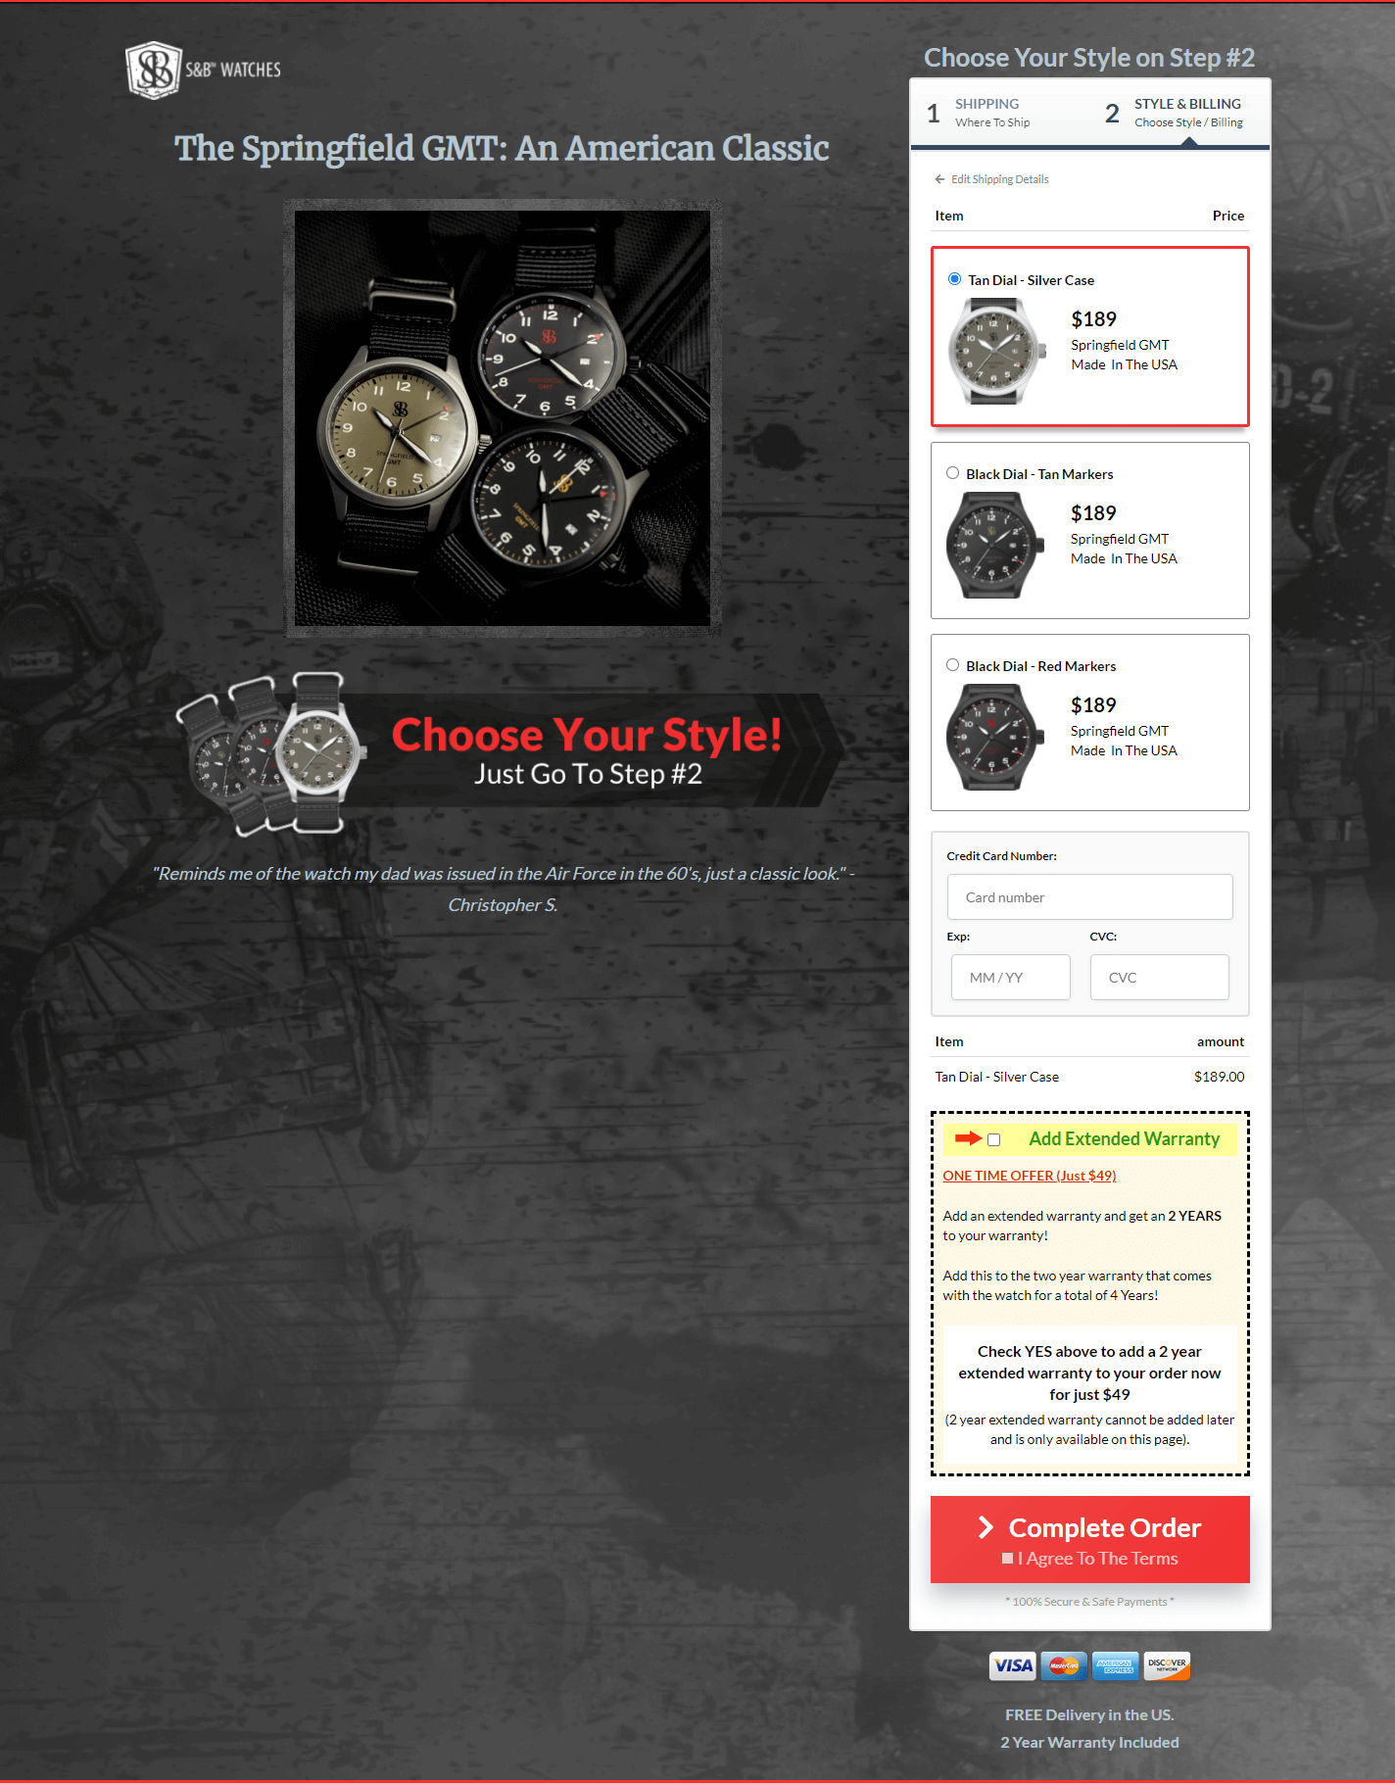Focus the Card number input field
1395x1783 pixels.
(x=1089, y=897)
